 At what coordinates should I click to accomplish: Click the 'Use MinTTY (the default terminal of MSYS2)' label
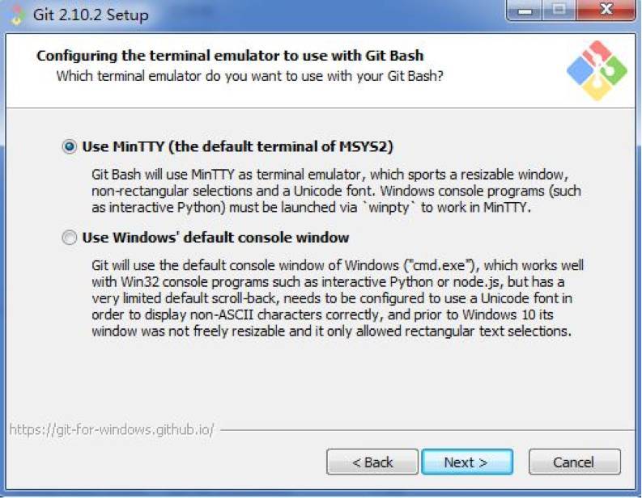[x=237, y=146]
